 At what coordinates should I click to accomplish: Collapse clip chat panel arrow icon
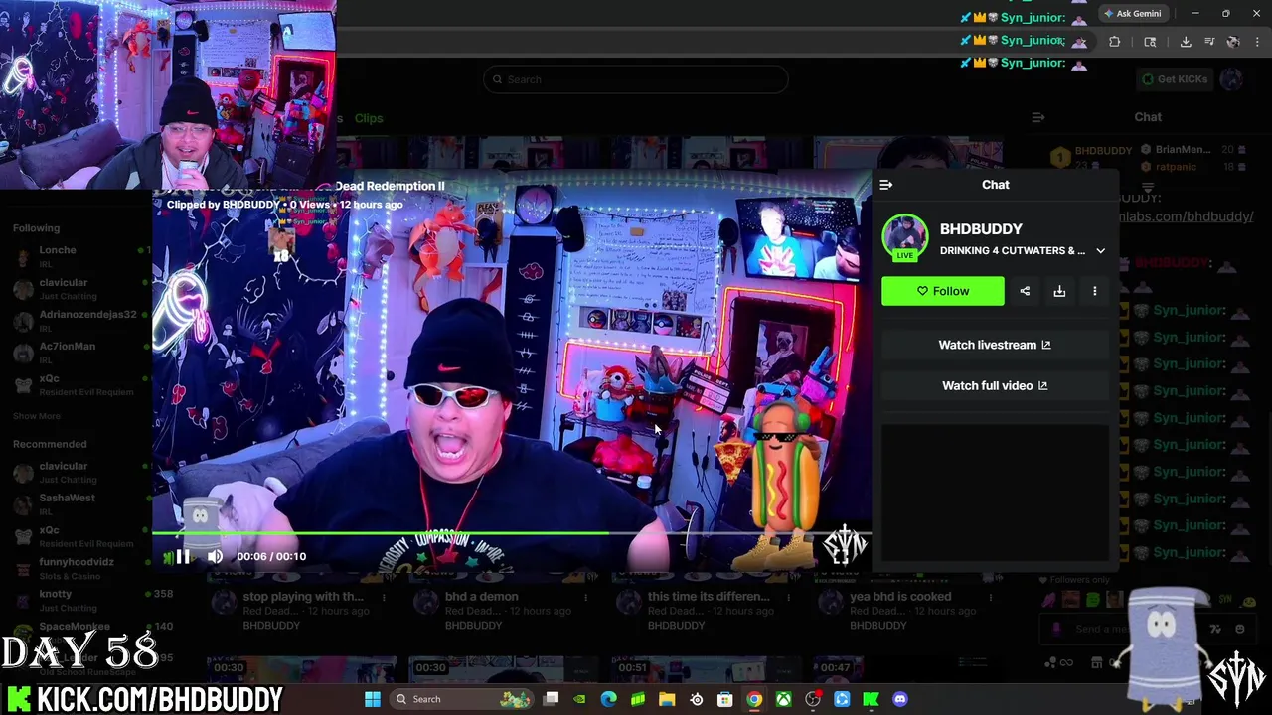pyautogui.click(x=886, y=185)
